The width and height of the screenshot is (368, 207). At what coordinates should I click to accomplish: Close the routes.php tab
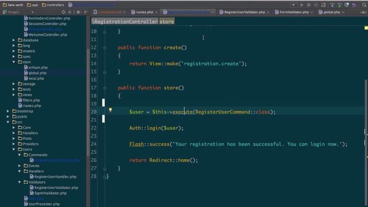156,12
